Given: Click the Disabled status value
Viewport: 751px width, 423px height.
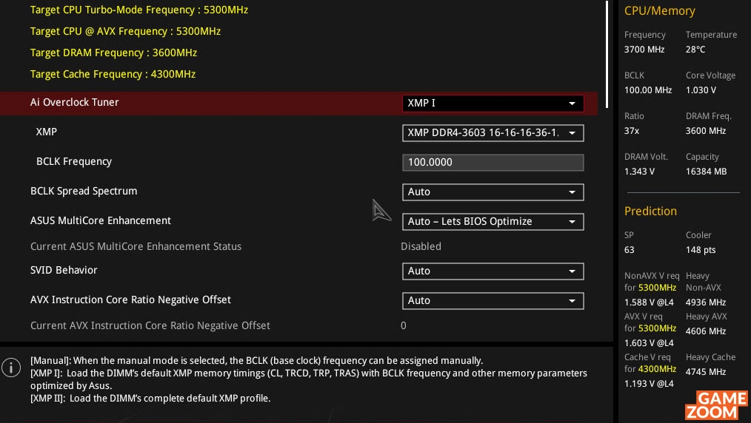Looking at the screenshot, I should [x=421, y=247].
